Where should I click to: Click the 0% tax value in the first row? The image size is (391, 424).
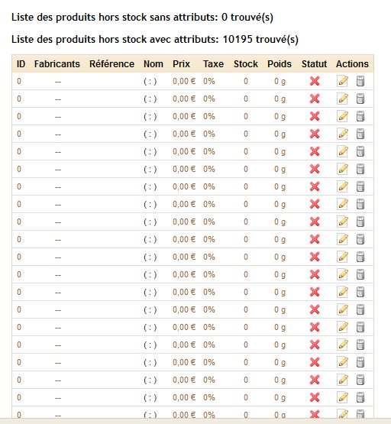click(209, 81)
